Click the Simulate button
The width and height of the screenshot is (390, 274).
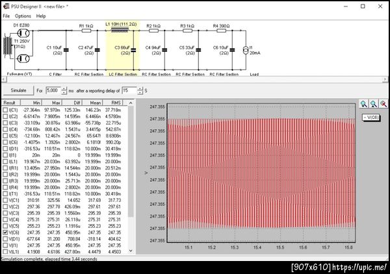[18, 90]
